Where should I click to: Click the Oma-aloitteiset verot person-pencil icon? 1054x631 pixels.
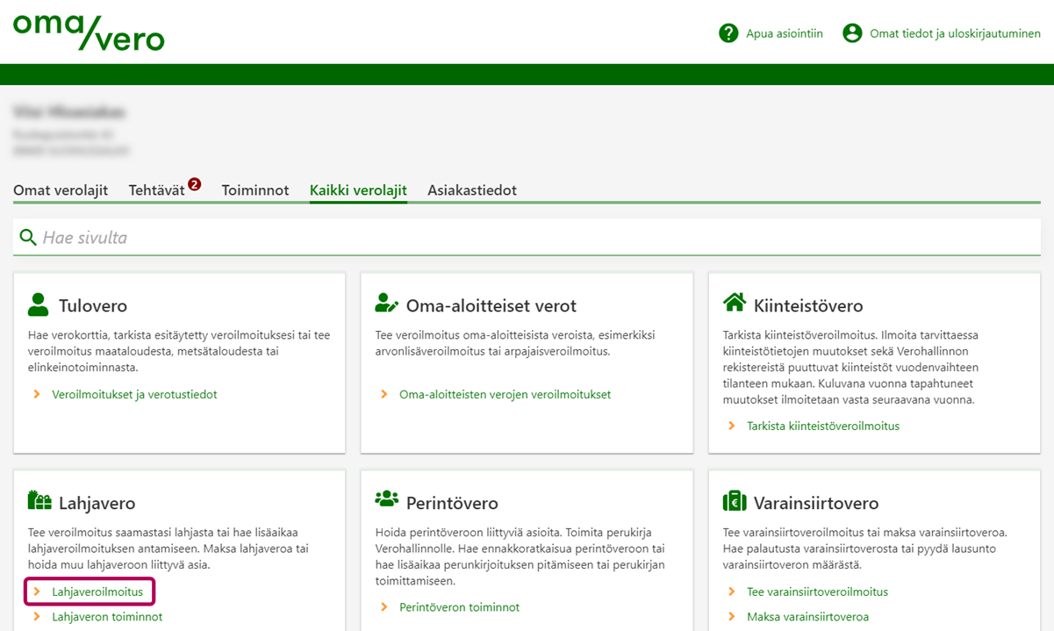tap(386, 304)
